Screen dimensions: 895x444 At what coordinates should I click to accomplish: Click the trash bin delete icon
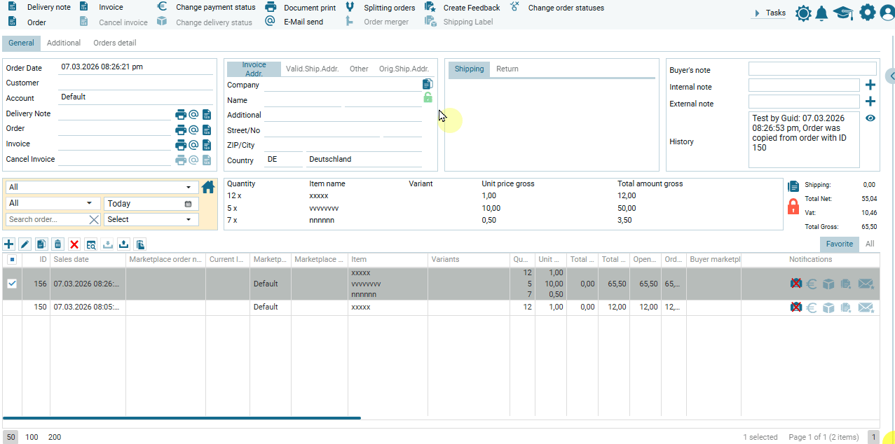pyautogui.click(x=58, y=244)
